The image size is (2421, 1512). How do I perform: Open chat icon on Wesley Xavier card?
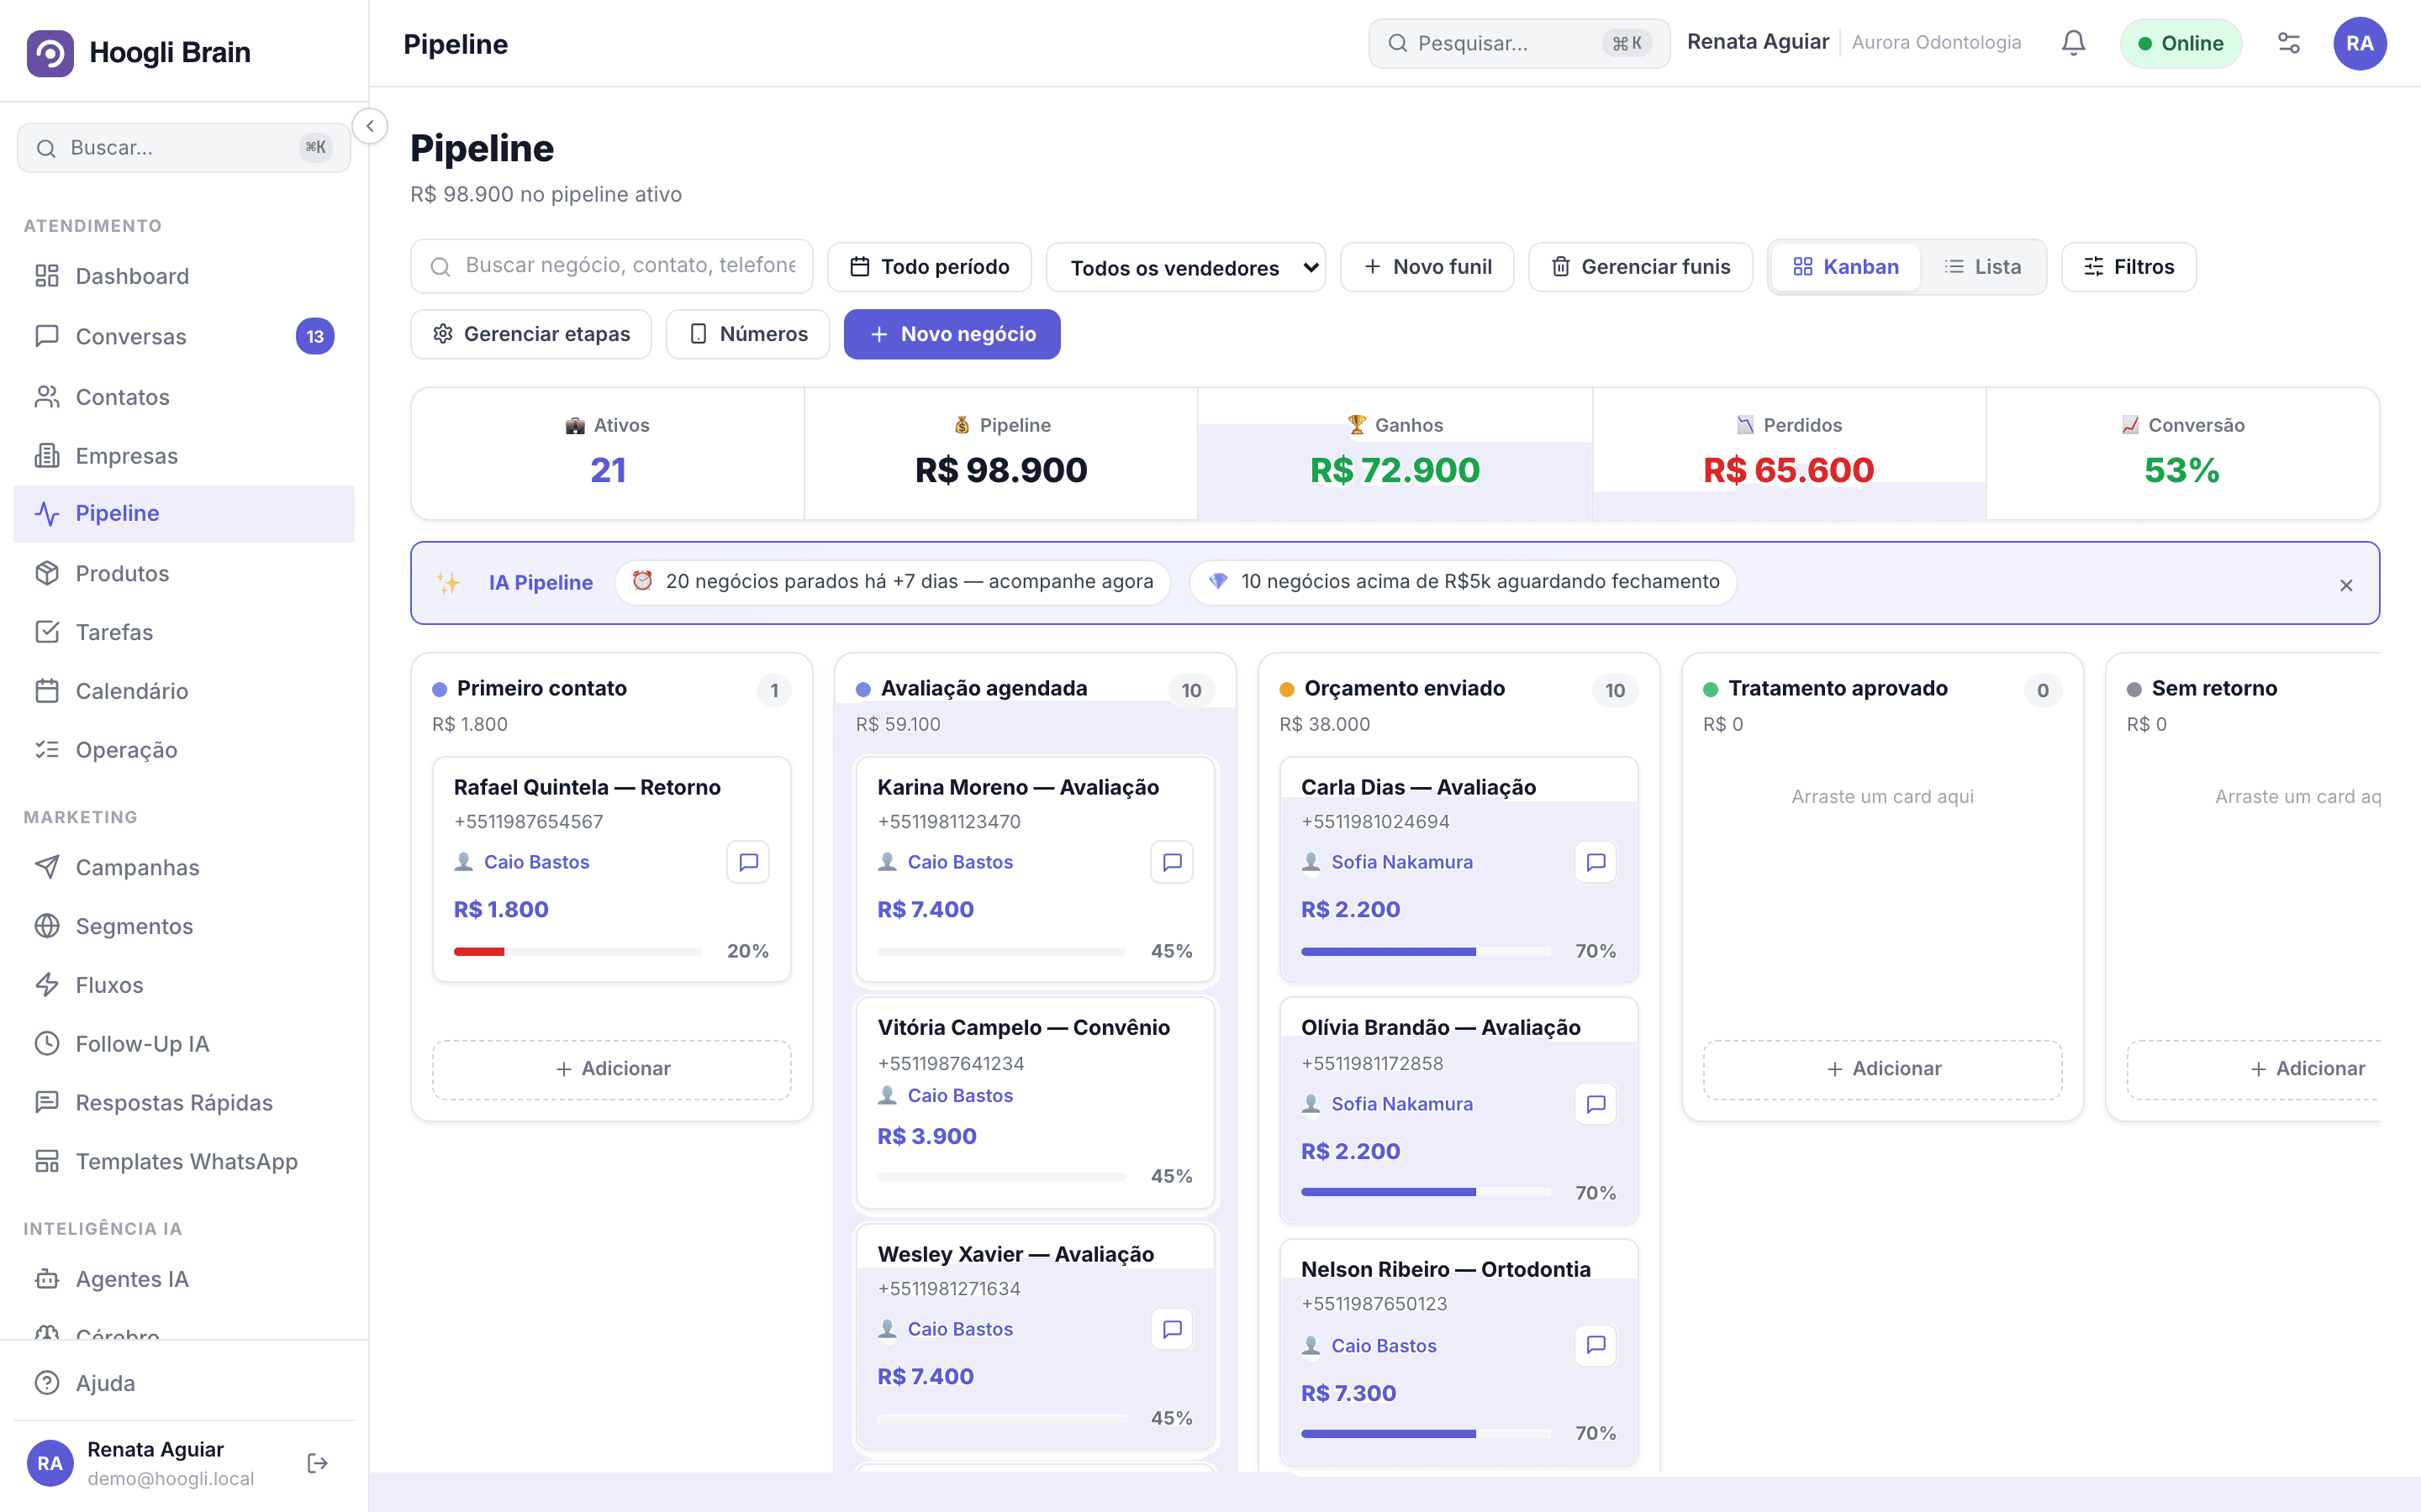pyautogui.click(x=1172, y=1329)
